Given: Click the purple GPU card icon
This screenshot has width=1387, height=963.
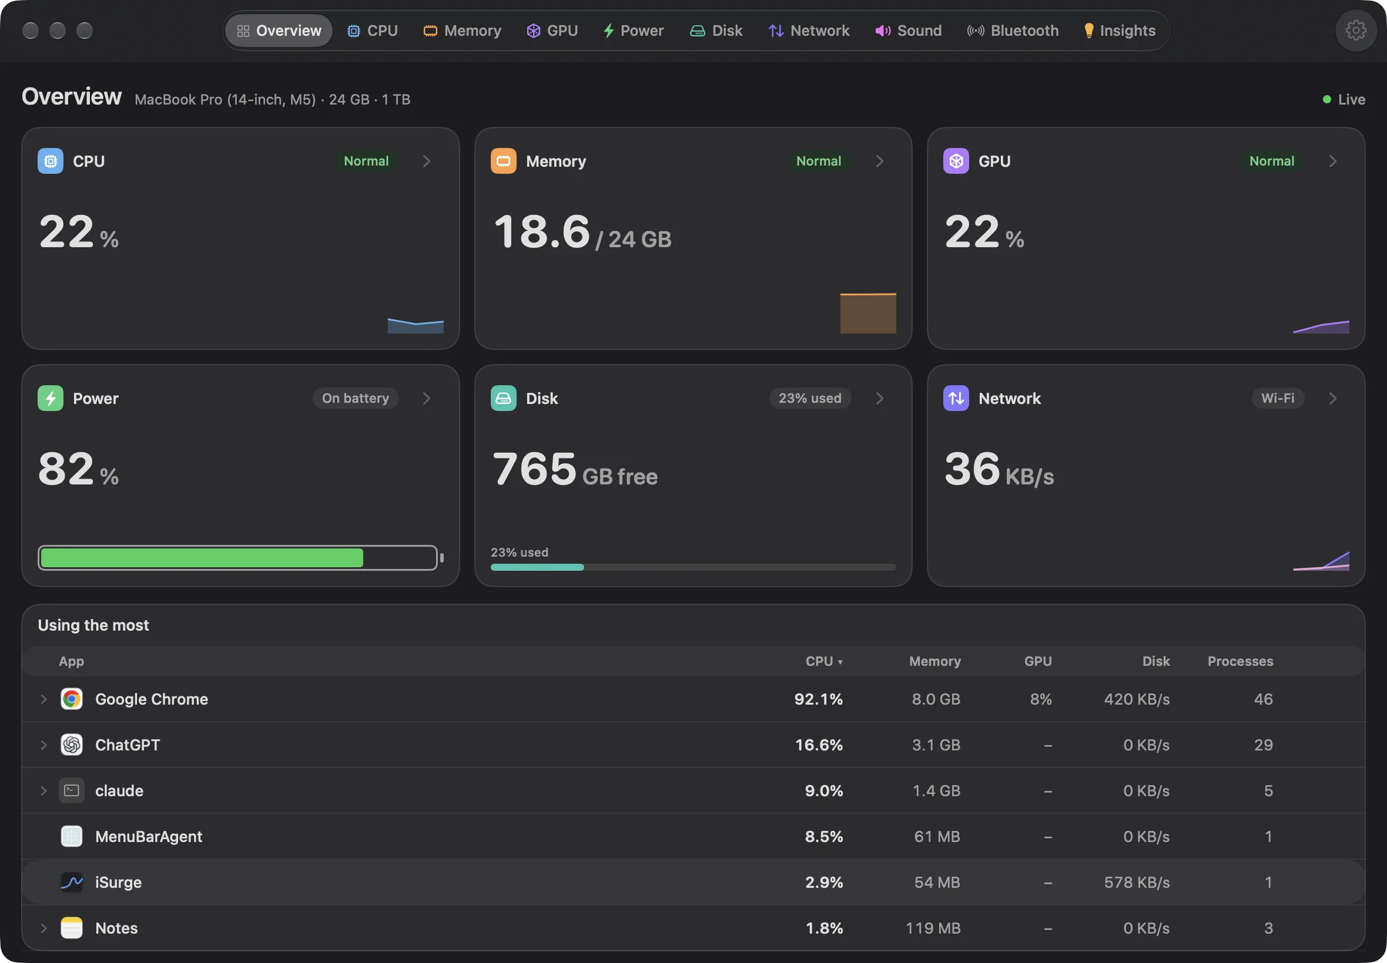Looking at the screenshot, I should 956,161.
